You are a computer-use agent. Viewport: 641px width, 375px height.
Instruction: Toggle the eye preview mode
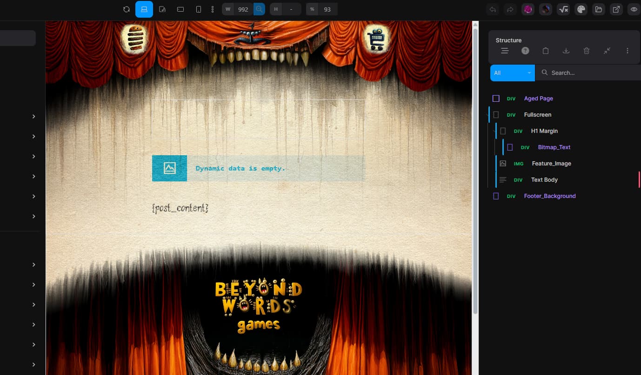pos(634,9)
